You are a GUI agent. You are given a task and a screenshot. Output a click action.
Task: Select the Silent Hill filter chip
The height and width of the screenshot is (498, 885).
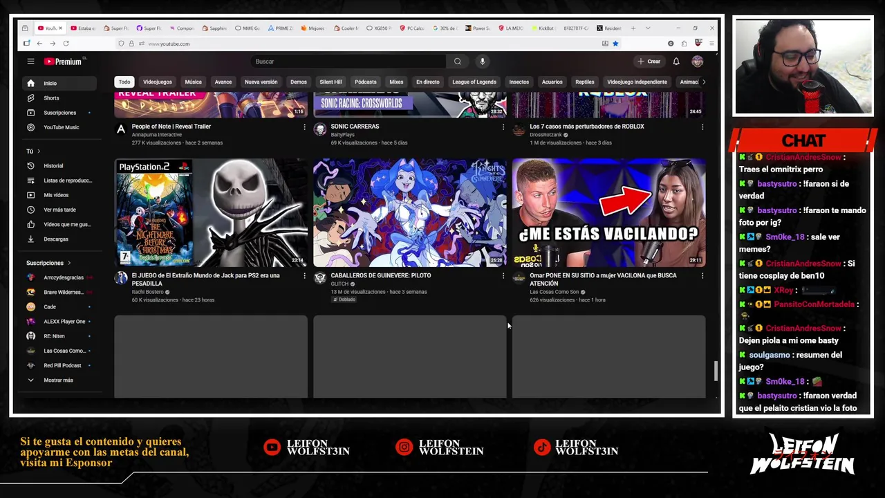pyautogui.click(x=330, y=82)
